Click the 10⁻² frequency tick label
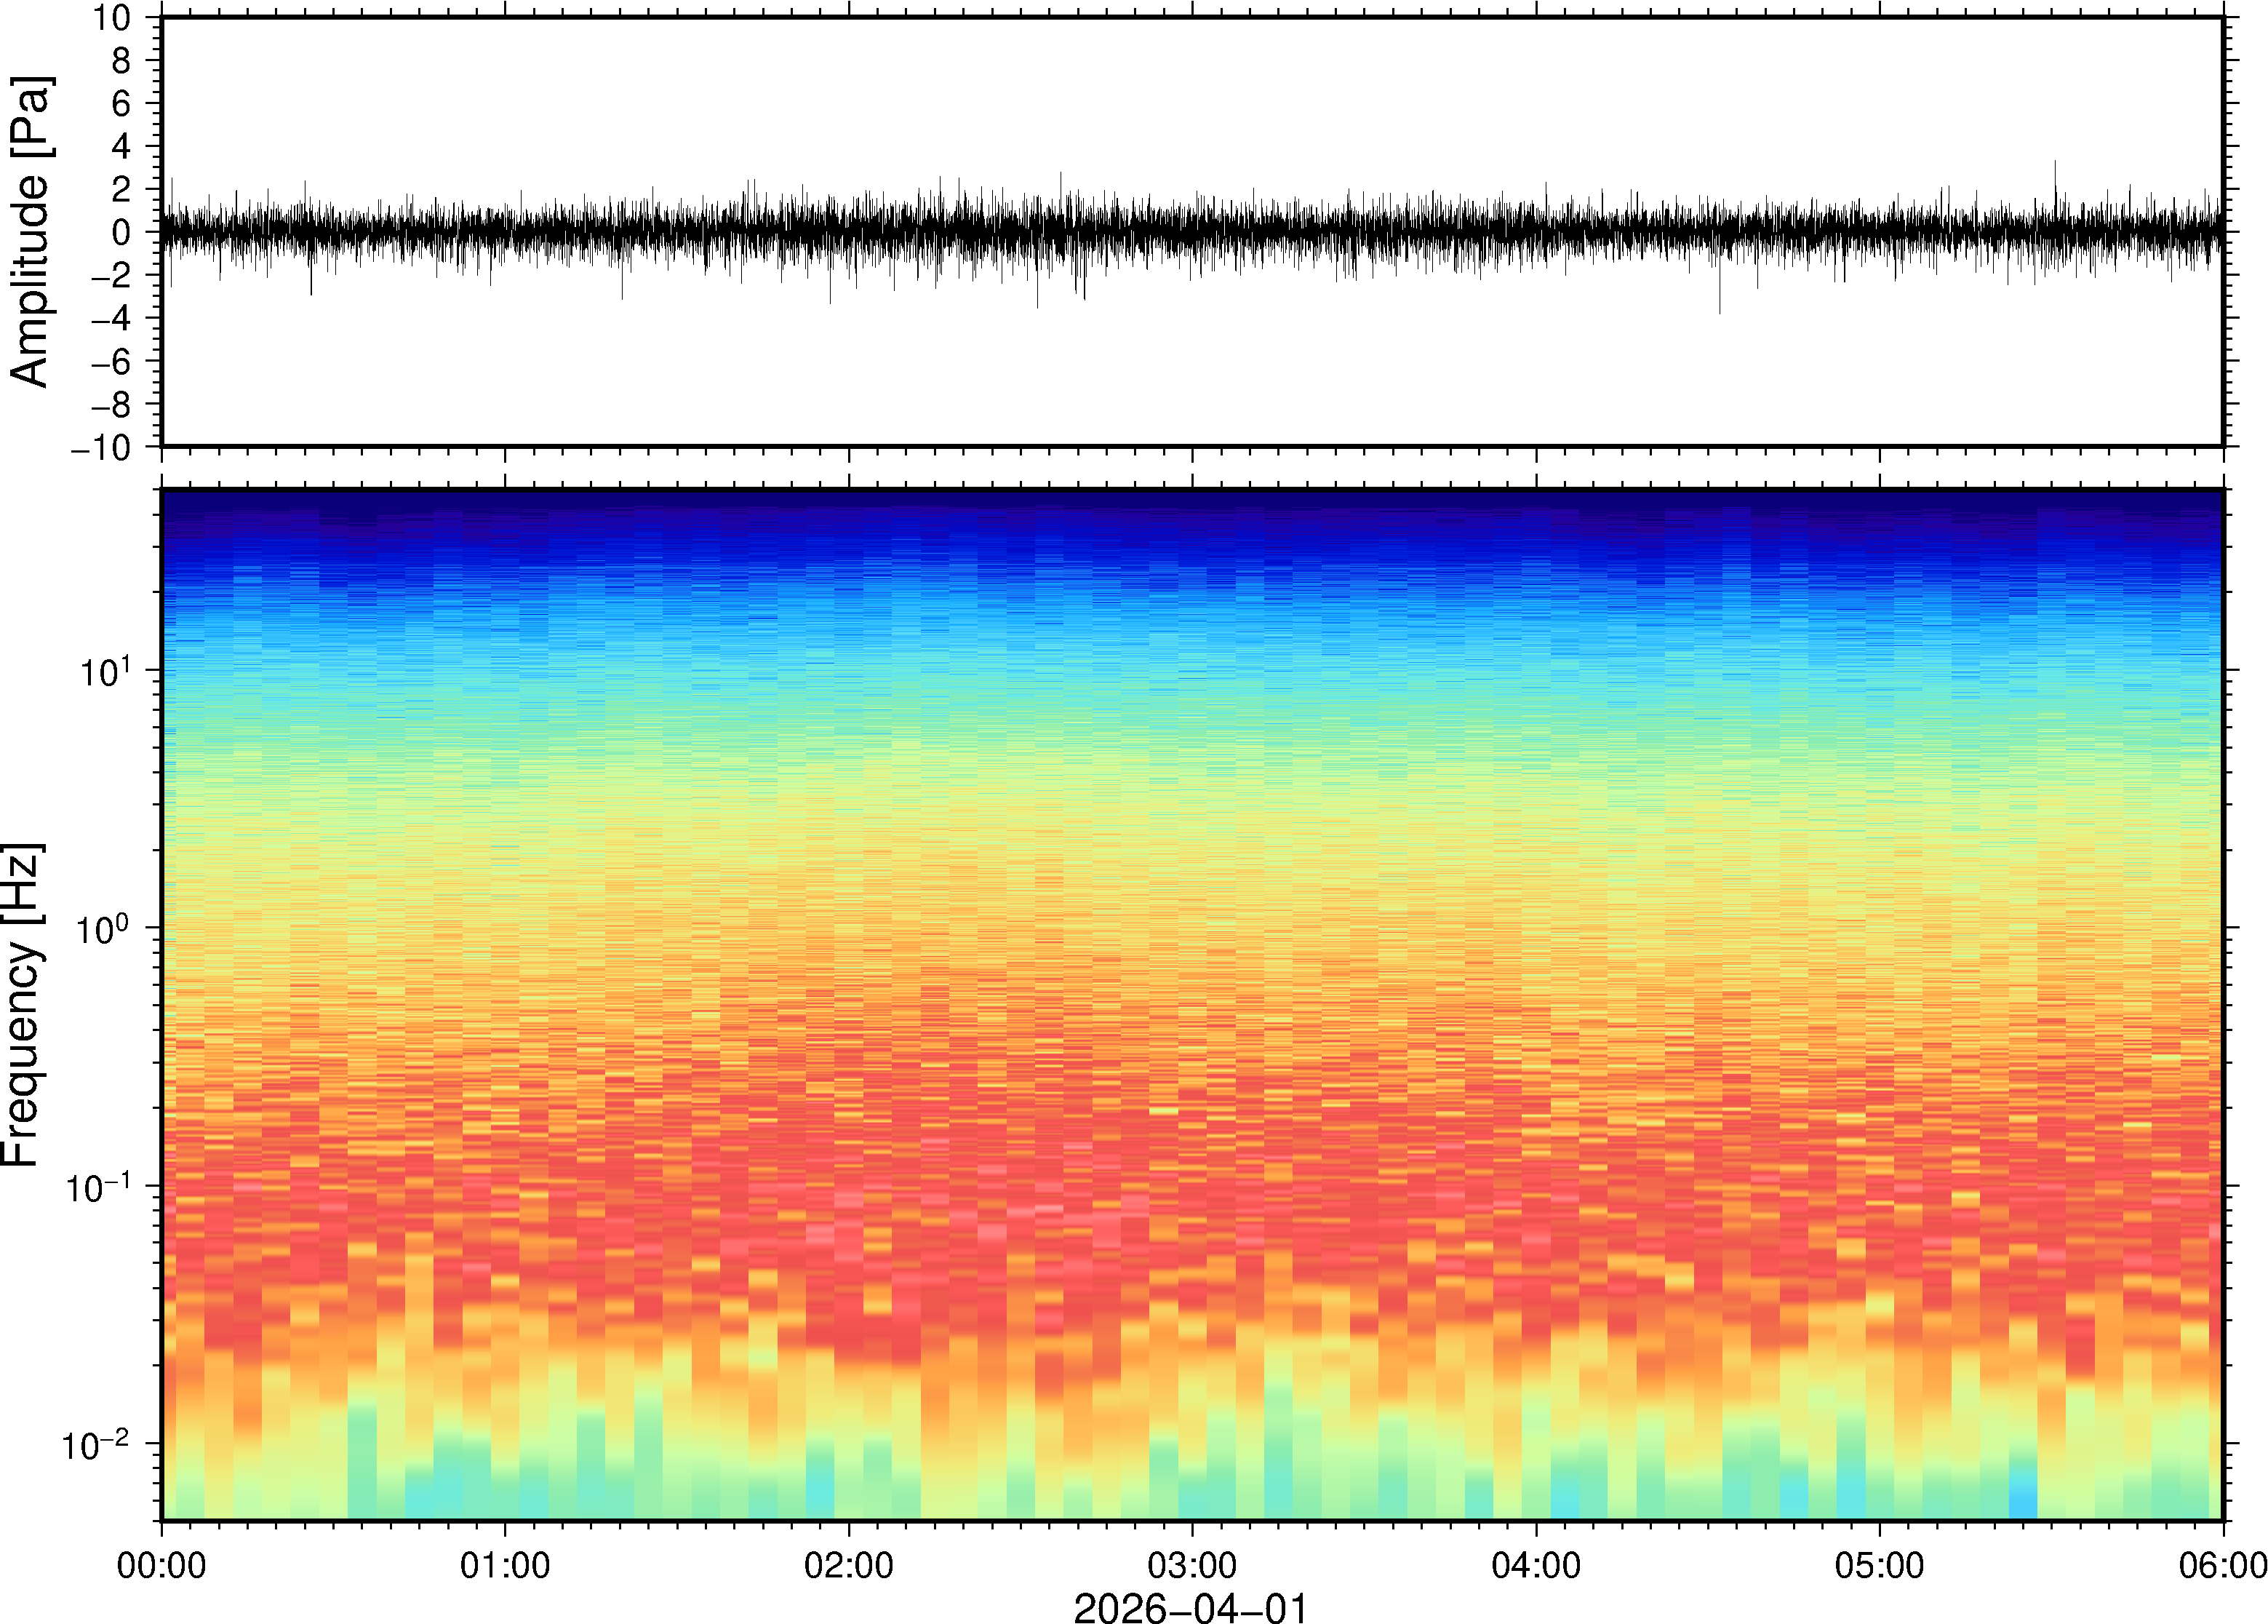The height and width of the screenshot is (1624, 2268). click(x=96, y=1445)
